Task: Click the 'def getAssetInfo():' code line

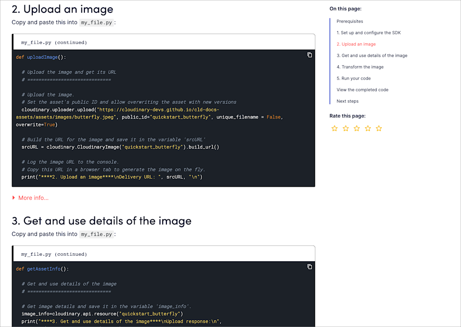Action: click(42, 269)
